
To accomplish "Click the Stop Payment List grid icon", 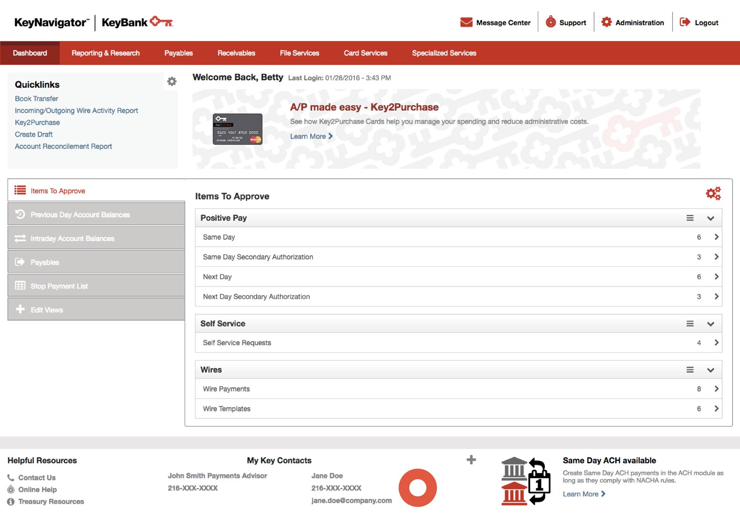I will 20,286.
